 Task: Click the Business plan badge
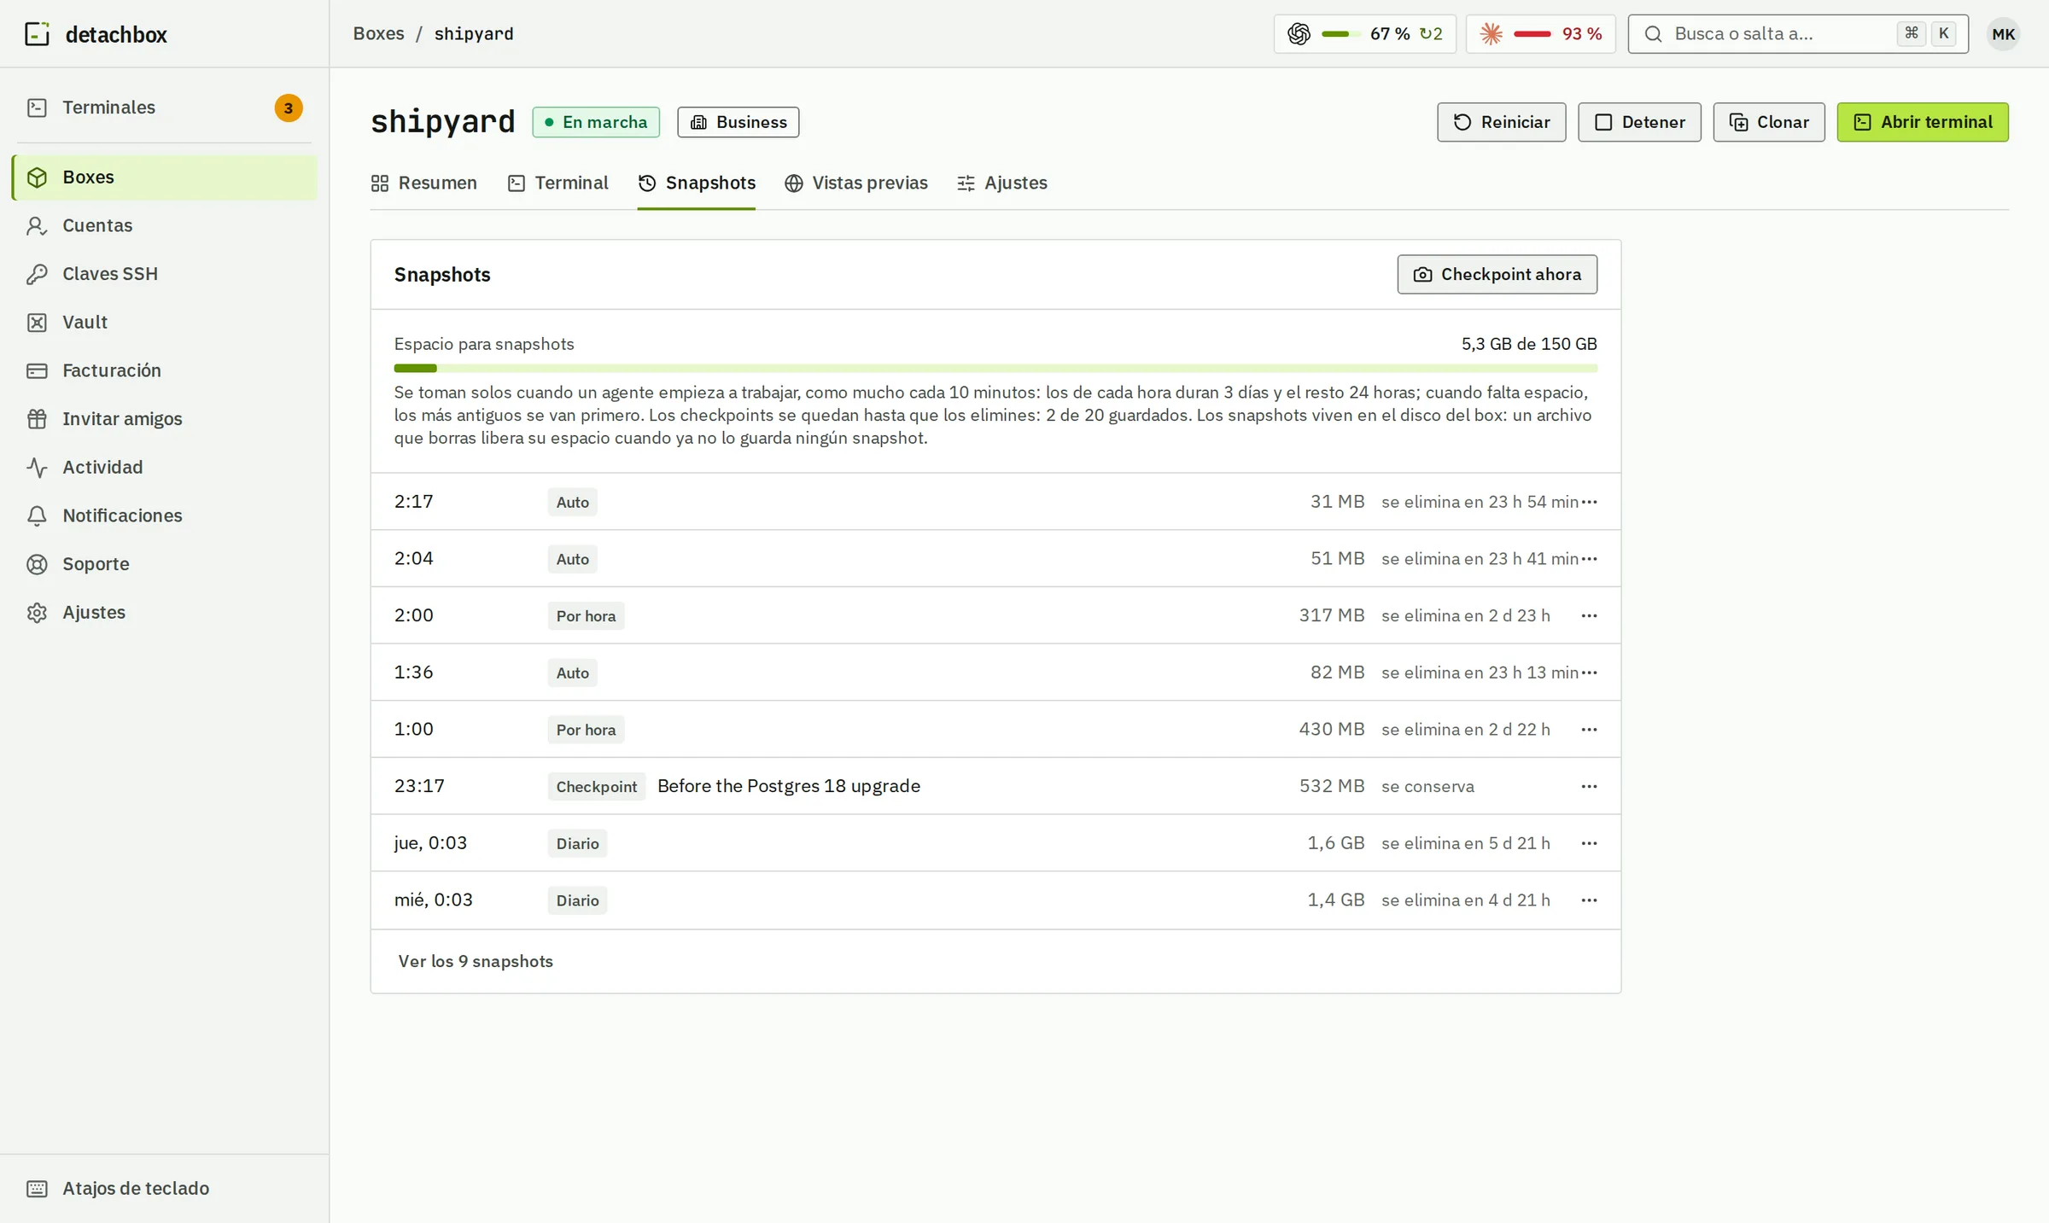[738, 122]
